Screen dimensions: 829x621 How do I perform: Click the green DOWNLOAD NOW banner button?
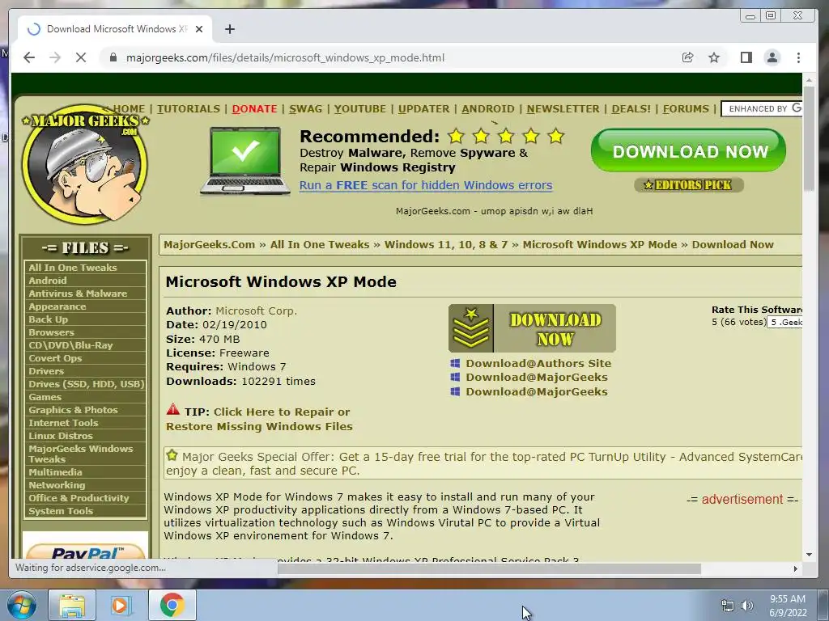coord(688,150)
